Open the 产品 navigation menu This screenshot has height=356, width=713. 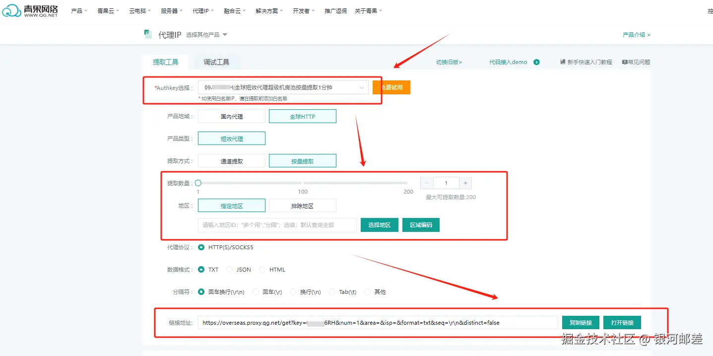point(79,11)
